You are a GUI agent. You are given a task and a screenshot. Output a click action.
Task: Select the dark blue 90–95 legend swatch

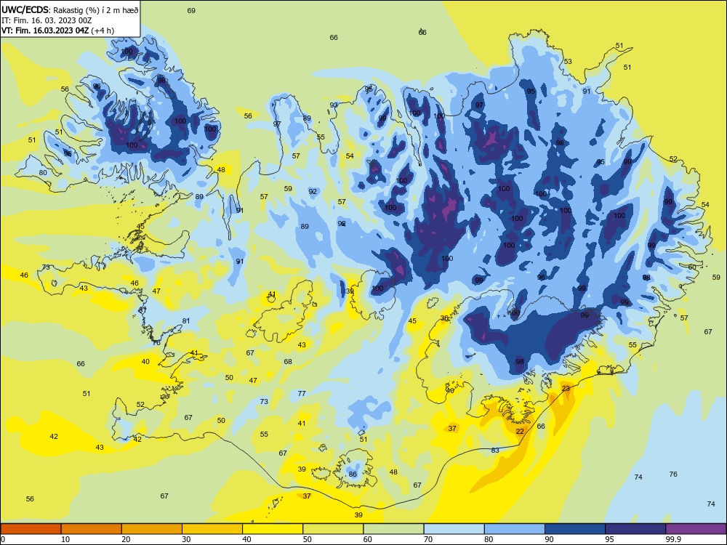pos(575,529)
